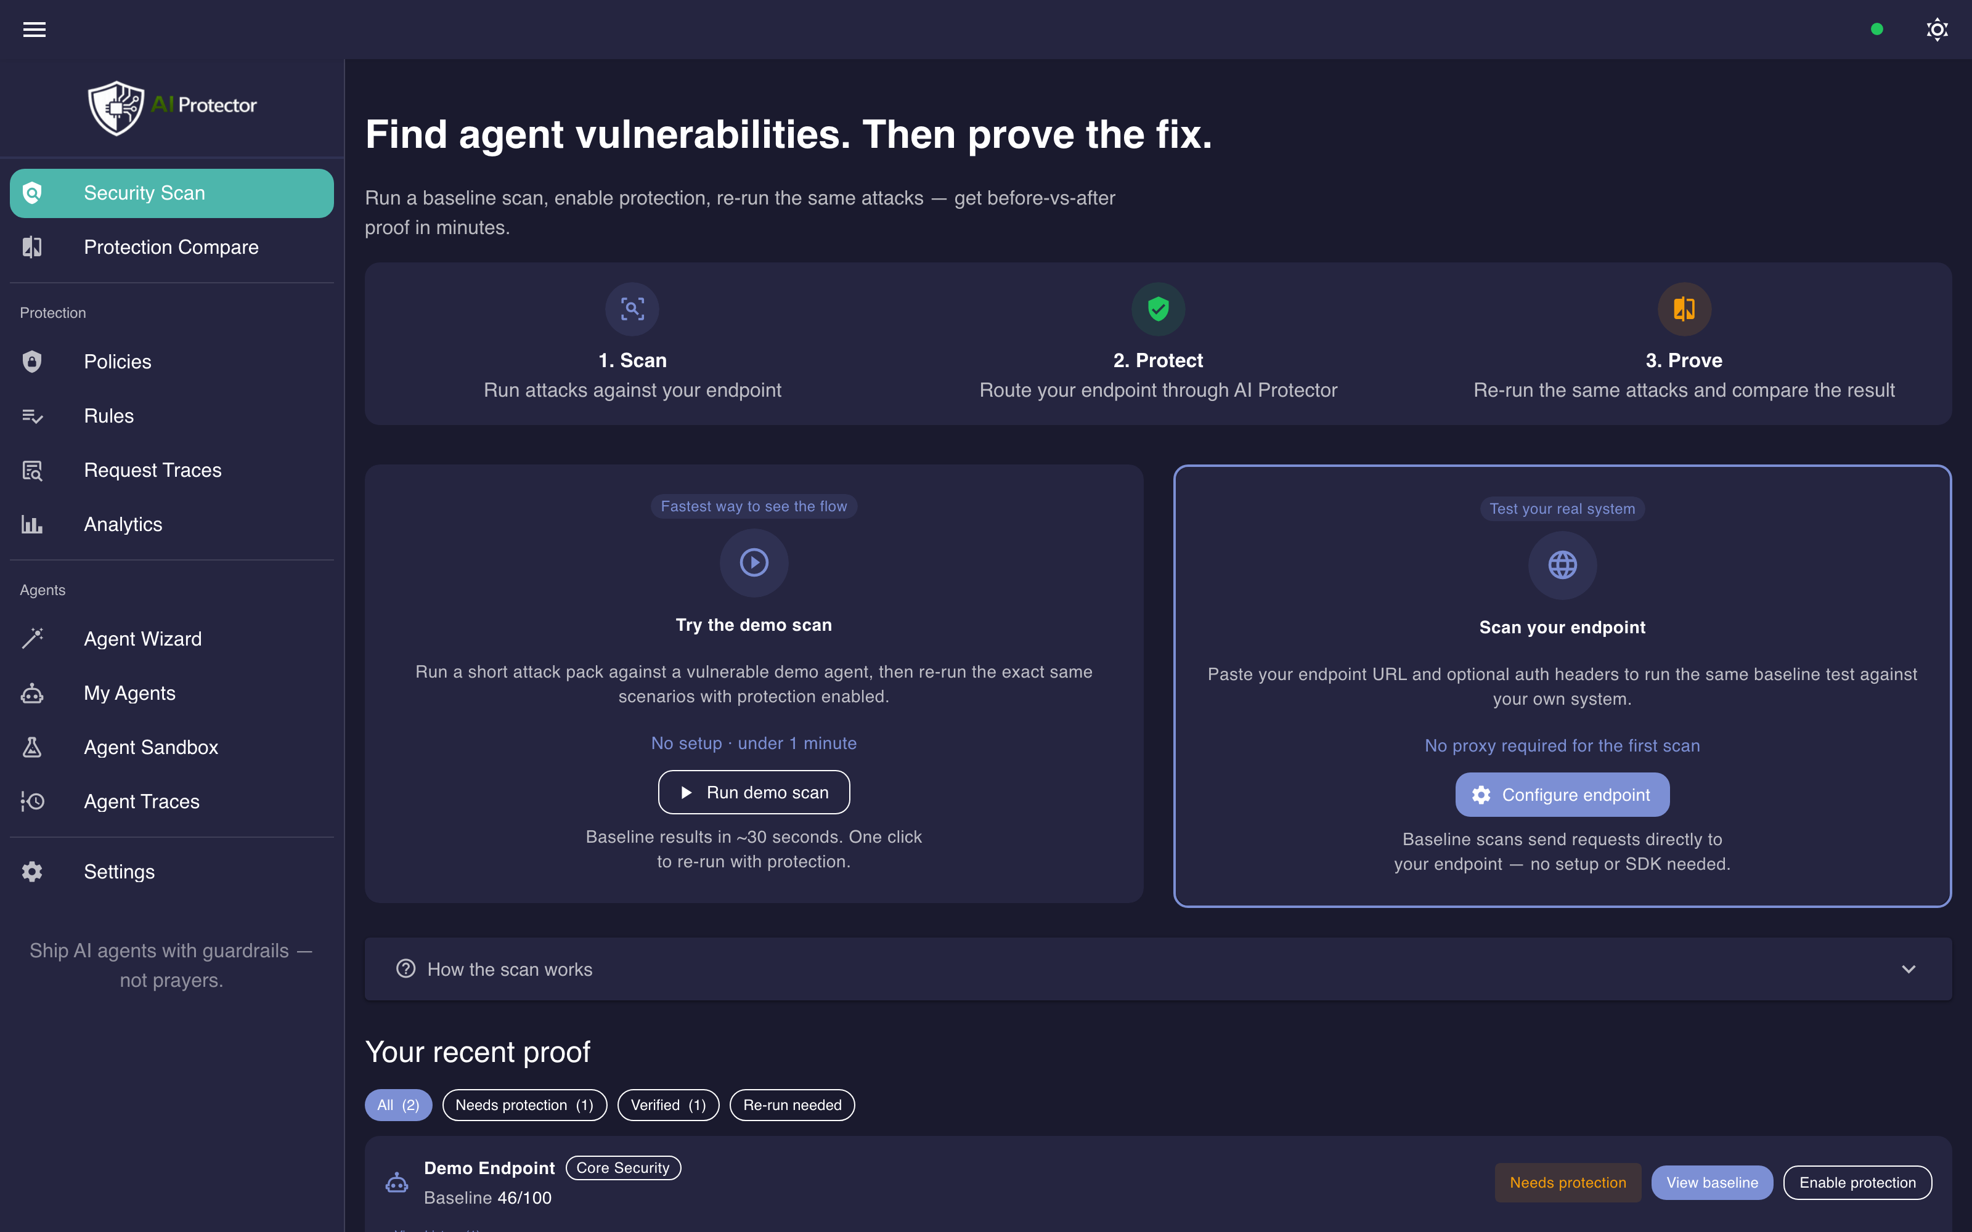Click the demo scan play circle icon

point(754,562)
